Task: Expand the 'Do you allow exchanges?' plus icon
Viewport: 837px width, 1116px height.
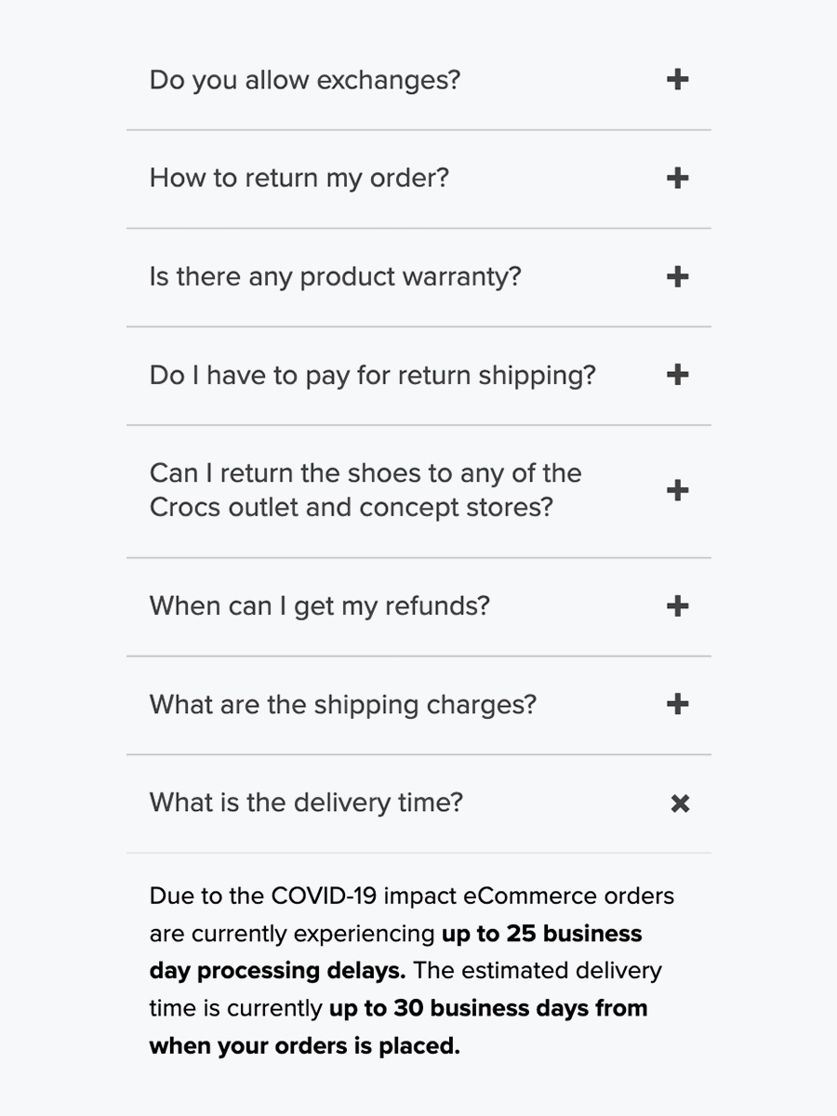Action: 678,80
